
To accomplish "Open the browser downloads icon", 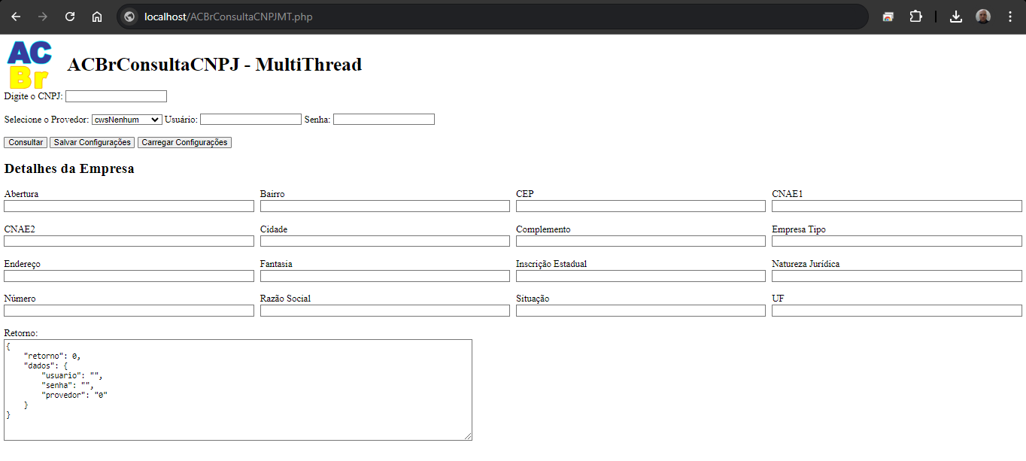I will click(x=956, y=17).
